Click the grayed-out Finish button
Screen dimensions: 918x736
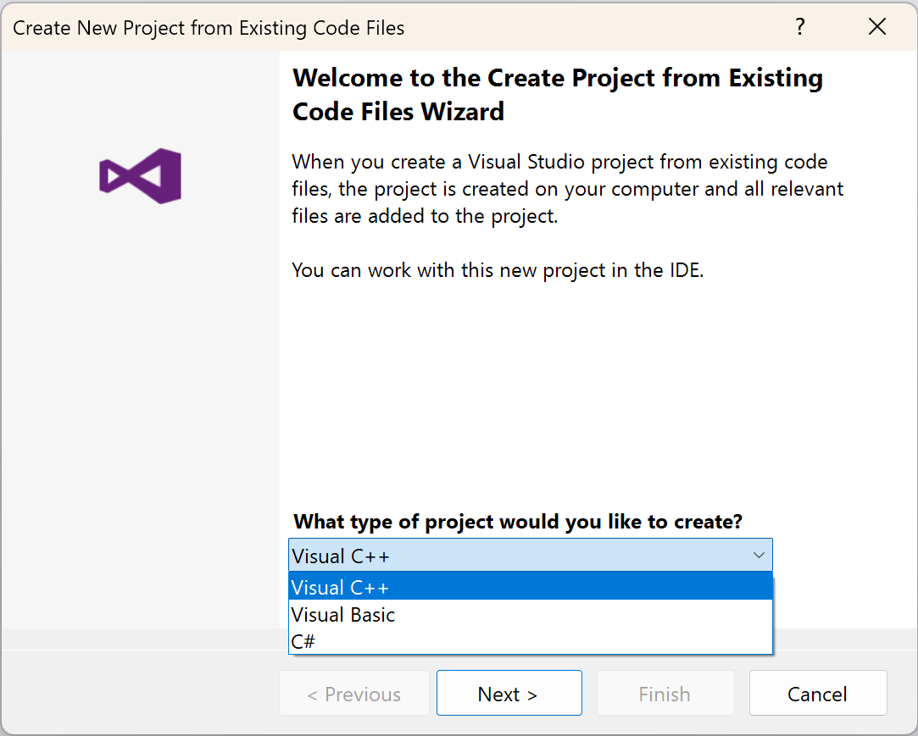[x=665, y=693]
